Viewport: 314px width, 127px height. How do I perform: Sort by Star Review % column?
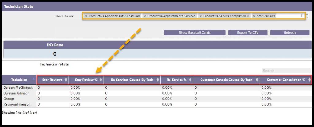pos(86,80)
